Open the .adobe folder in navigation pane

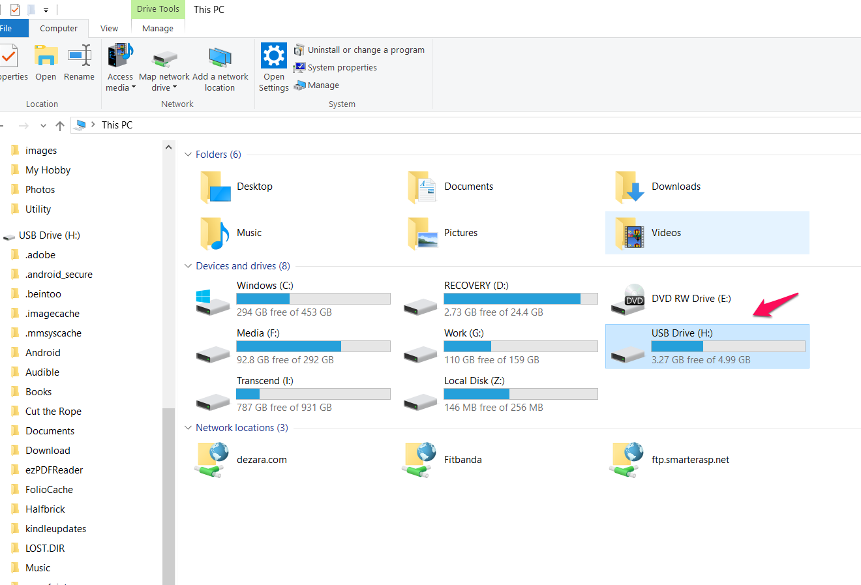click(x=40, y=255)
